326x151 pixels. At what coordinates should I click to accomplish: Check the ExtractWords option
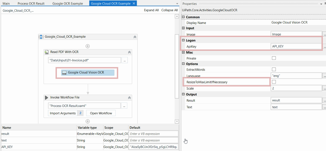(x=274, y=69)
